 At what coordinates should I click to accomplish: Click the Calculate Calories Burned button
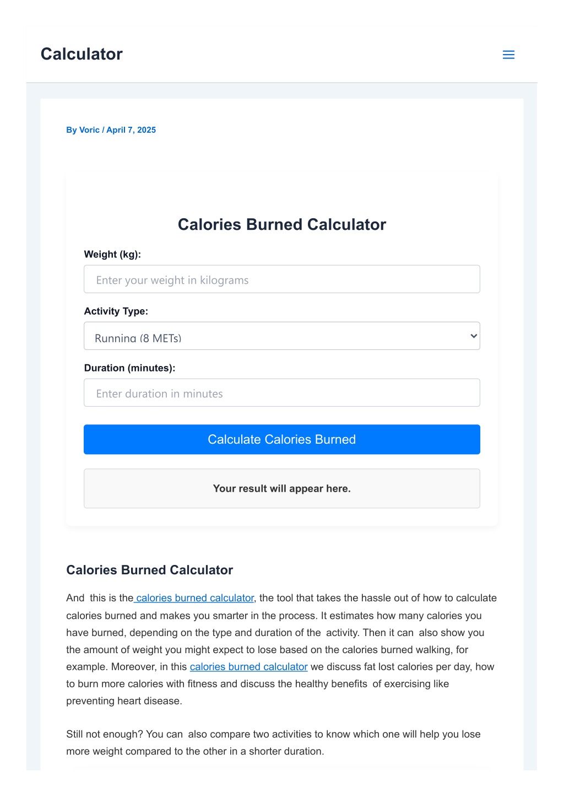coord(282,439)
